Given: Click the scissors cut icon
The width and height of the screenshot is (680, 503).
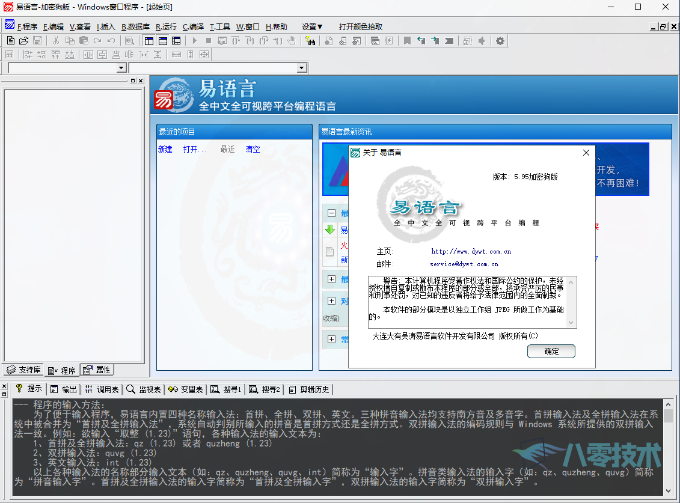Looking at the screenshot, I should click(x=56, y=41).
